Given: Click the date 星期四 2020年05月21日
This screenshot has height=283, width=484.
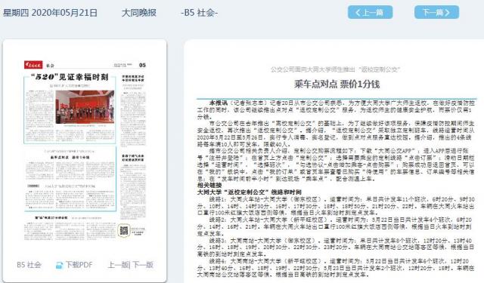Looking at the screenshot, I should 50,13.
